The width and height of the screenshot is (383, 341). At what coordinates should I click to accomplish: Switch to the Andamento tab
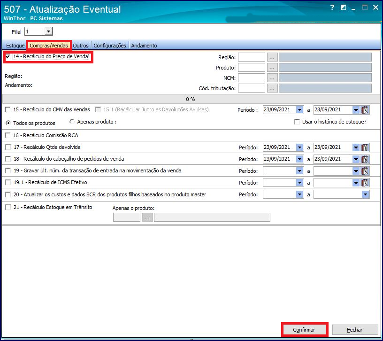144,46
